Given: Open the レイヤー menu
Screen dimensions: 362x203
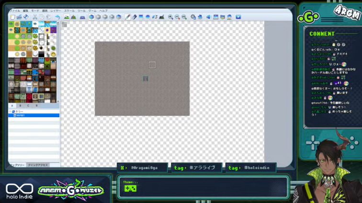Looking at the screenshot, I should (x=56, y=11).
